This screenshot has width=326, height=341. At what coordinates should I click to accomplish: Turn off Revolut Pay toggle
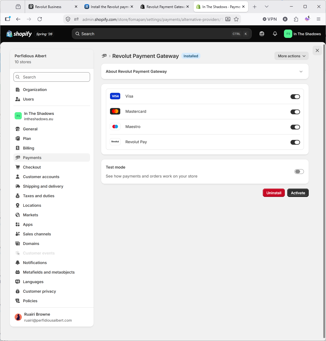295,142
